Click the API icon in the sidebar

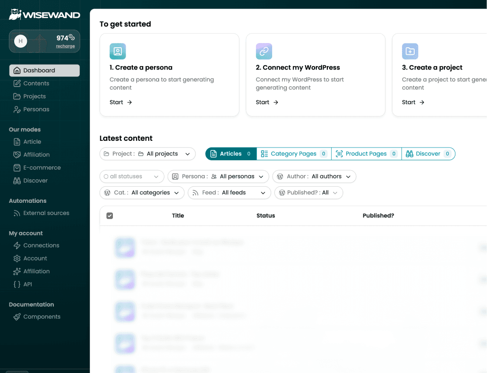[17, 284]
